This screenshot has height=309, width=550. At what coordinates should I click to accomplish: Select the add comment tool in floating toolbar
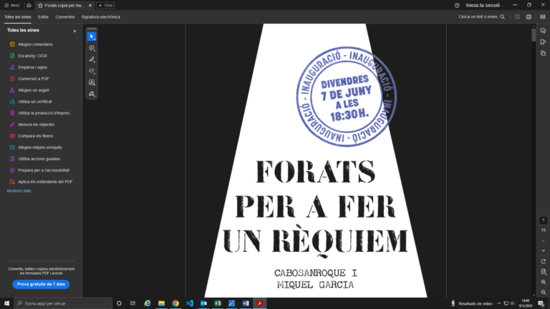[92, 48]
